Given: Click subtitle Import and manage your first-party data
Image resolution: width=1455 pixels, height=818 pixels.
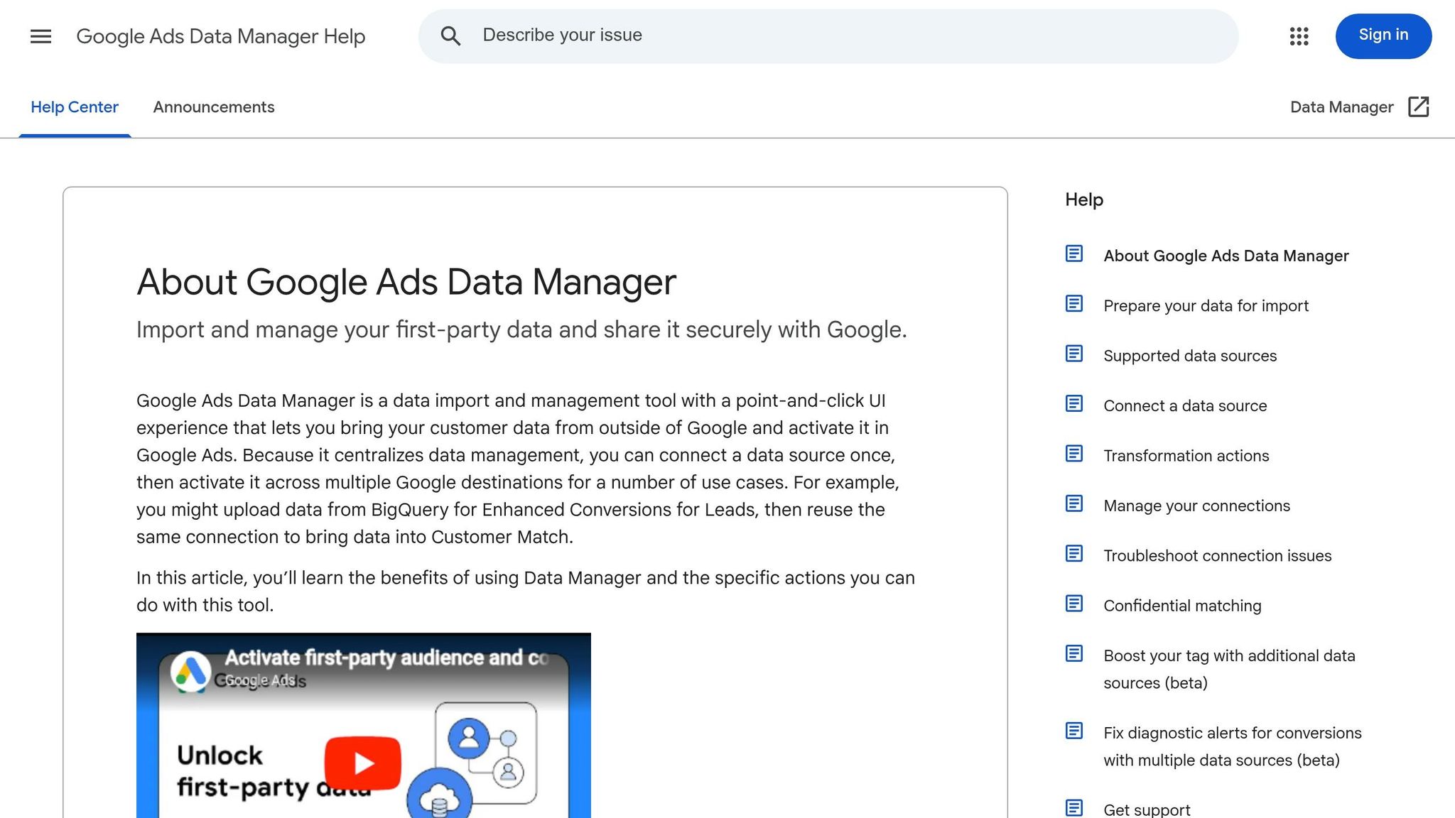Looking at the screenshot, I should (521, 330).
